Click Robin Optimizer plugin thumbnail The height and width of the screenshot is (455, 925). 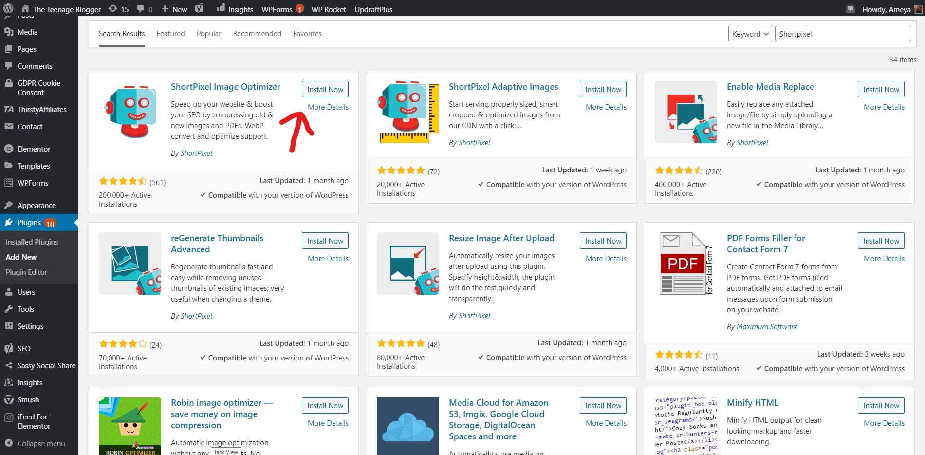pyautogui.click(x=130, y=426)
